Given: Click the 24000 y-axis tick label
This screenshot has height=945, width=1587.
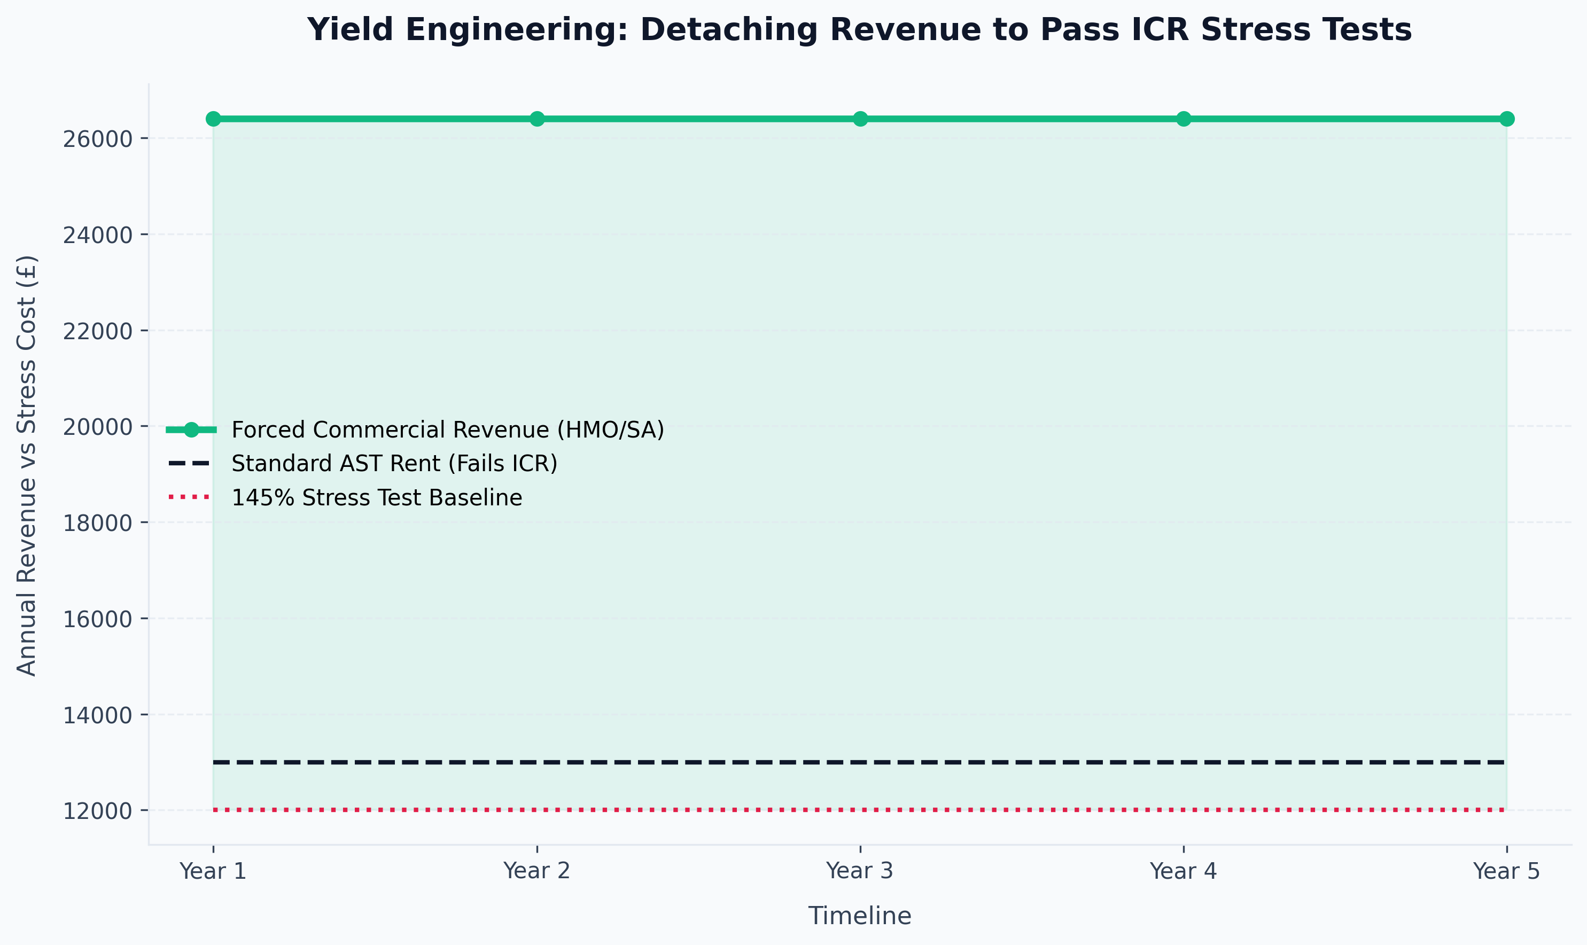Looking at the screenshot, I should [x=97, y=236].
